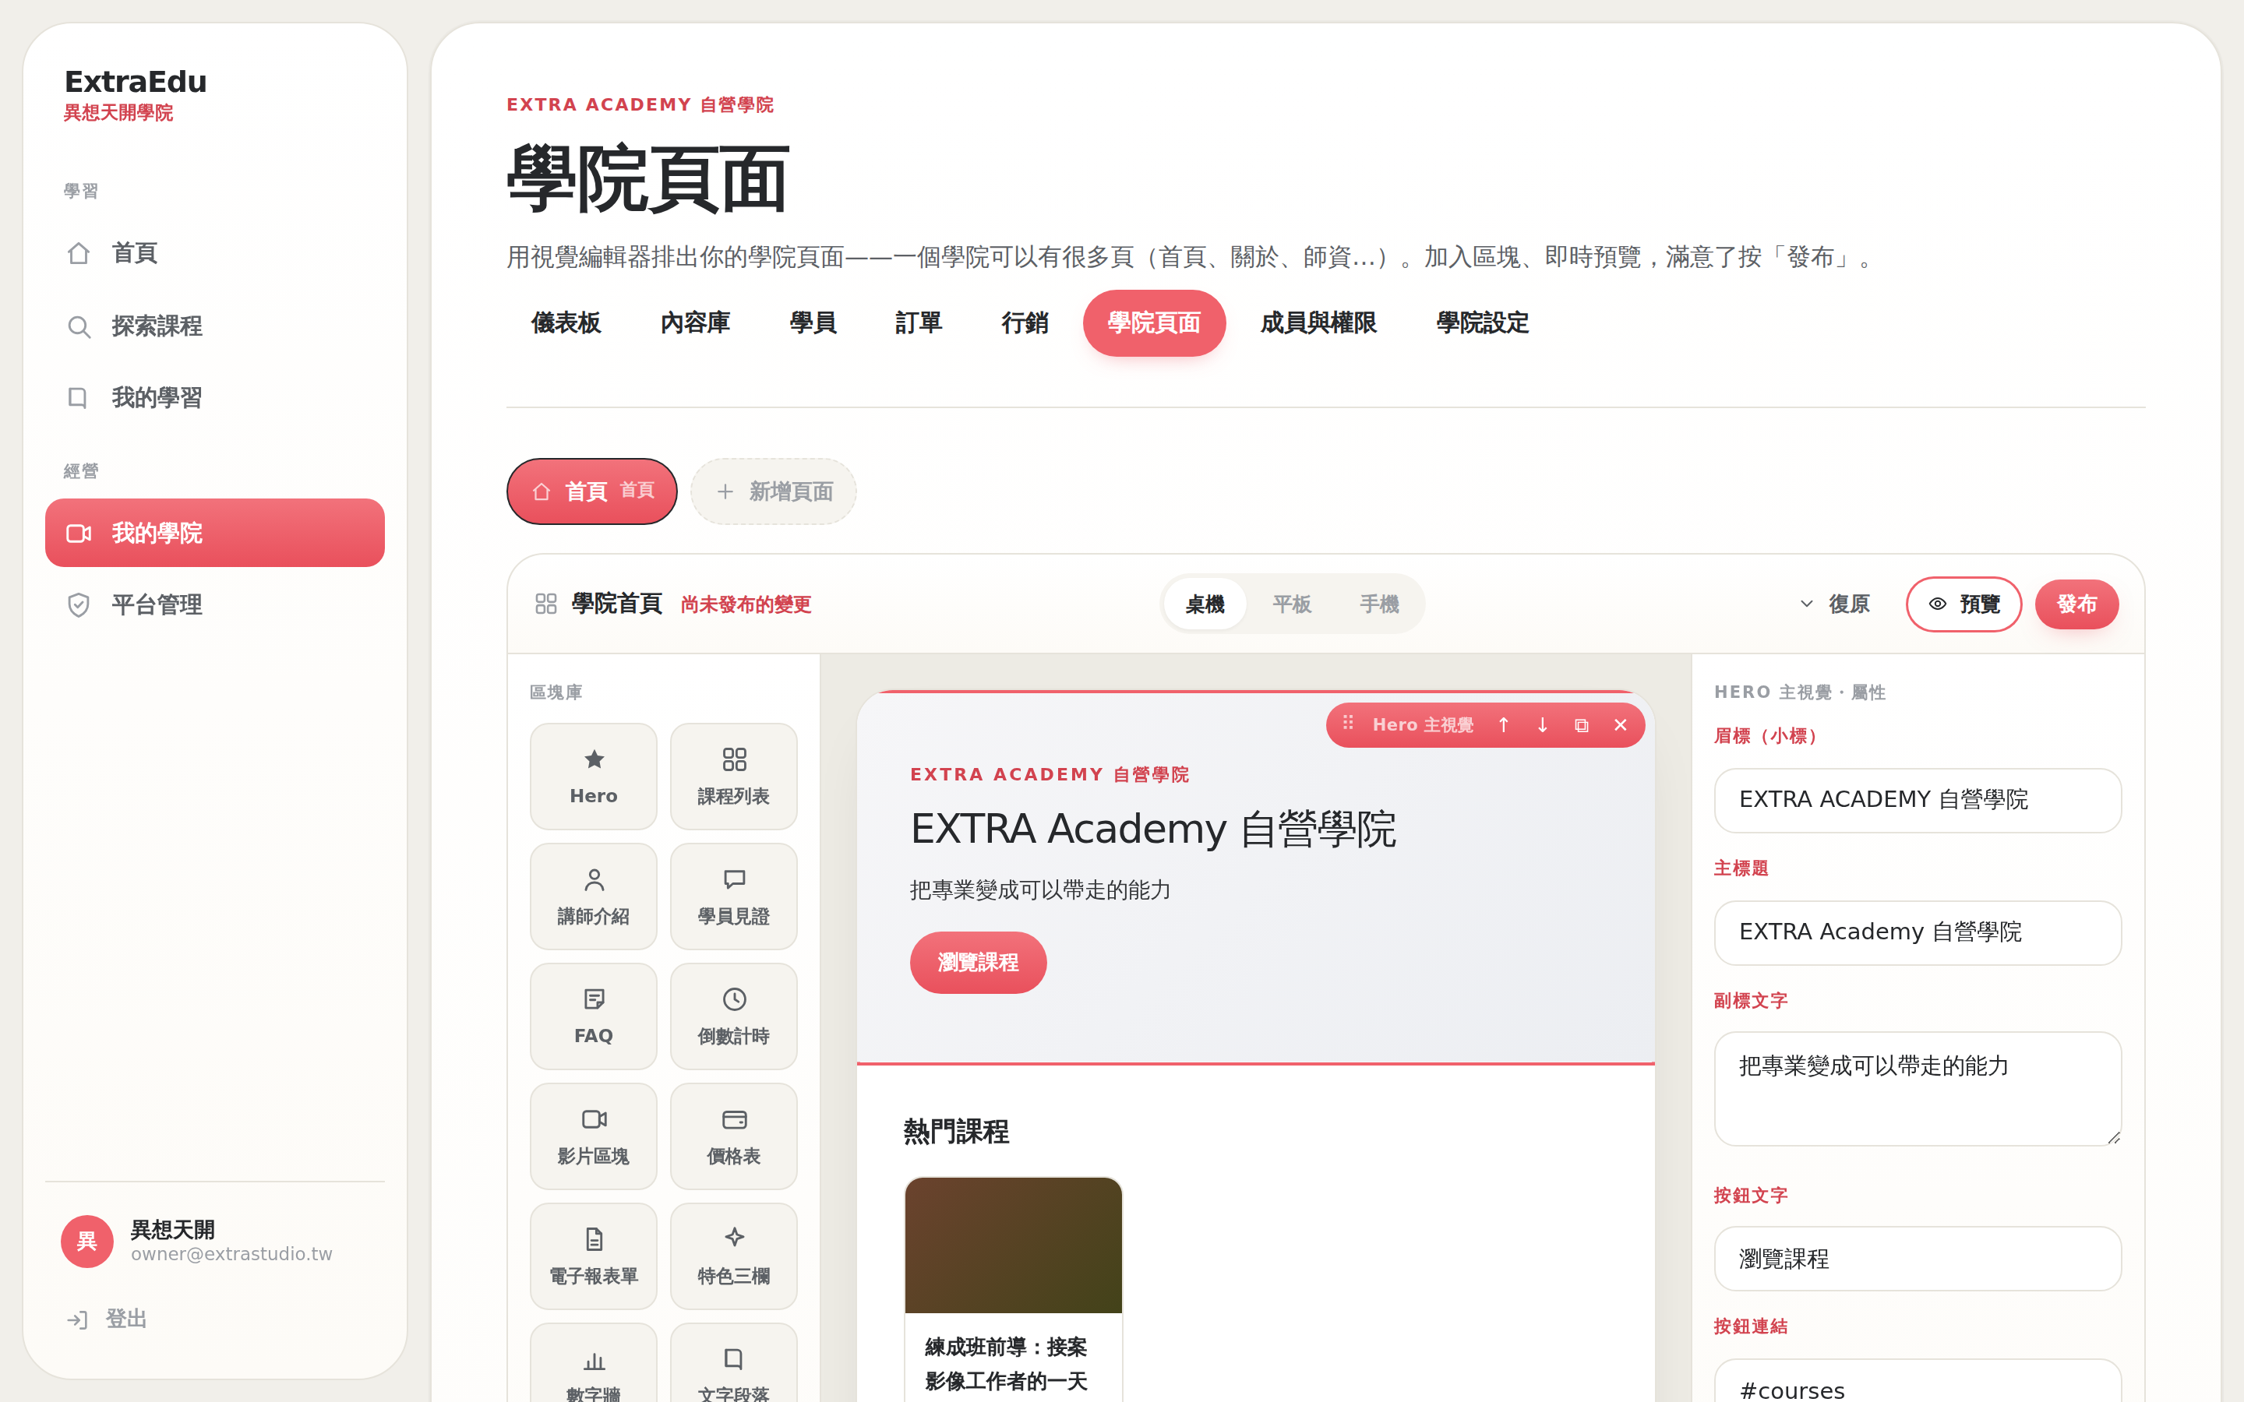
Task: Open the 學員 tab
Action: 813,322
